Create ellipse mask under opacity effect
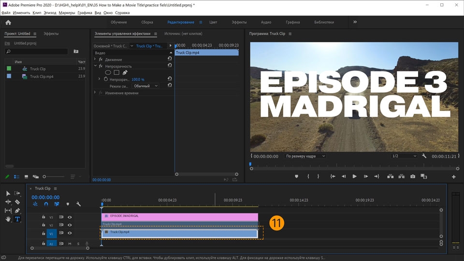 pyautogui.click(x=108, y=72)
